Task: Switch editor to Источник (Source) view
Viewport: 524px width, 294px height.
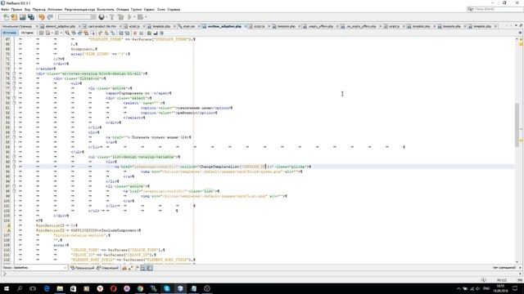Action: [9, 33]
